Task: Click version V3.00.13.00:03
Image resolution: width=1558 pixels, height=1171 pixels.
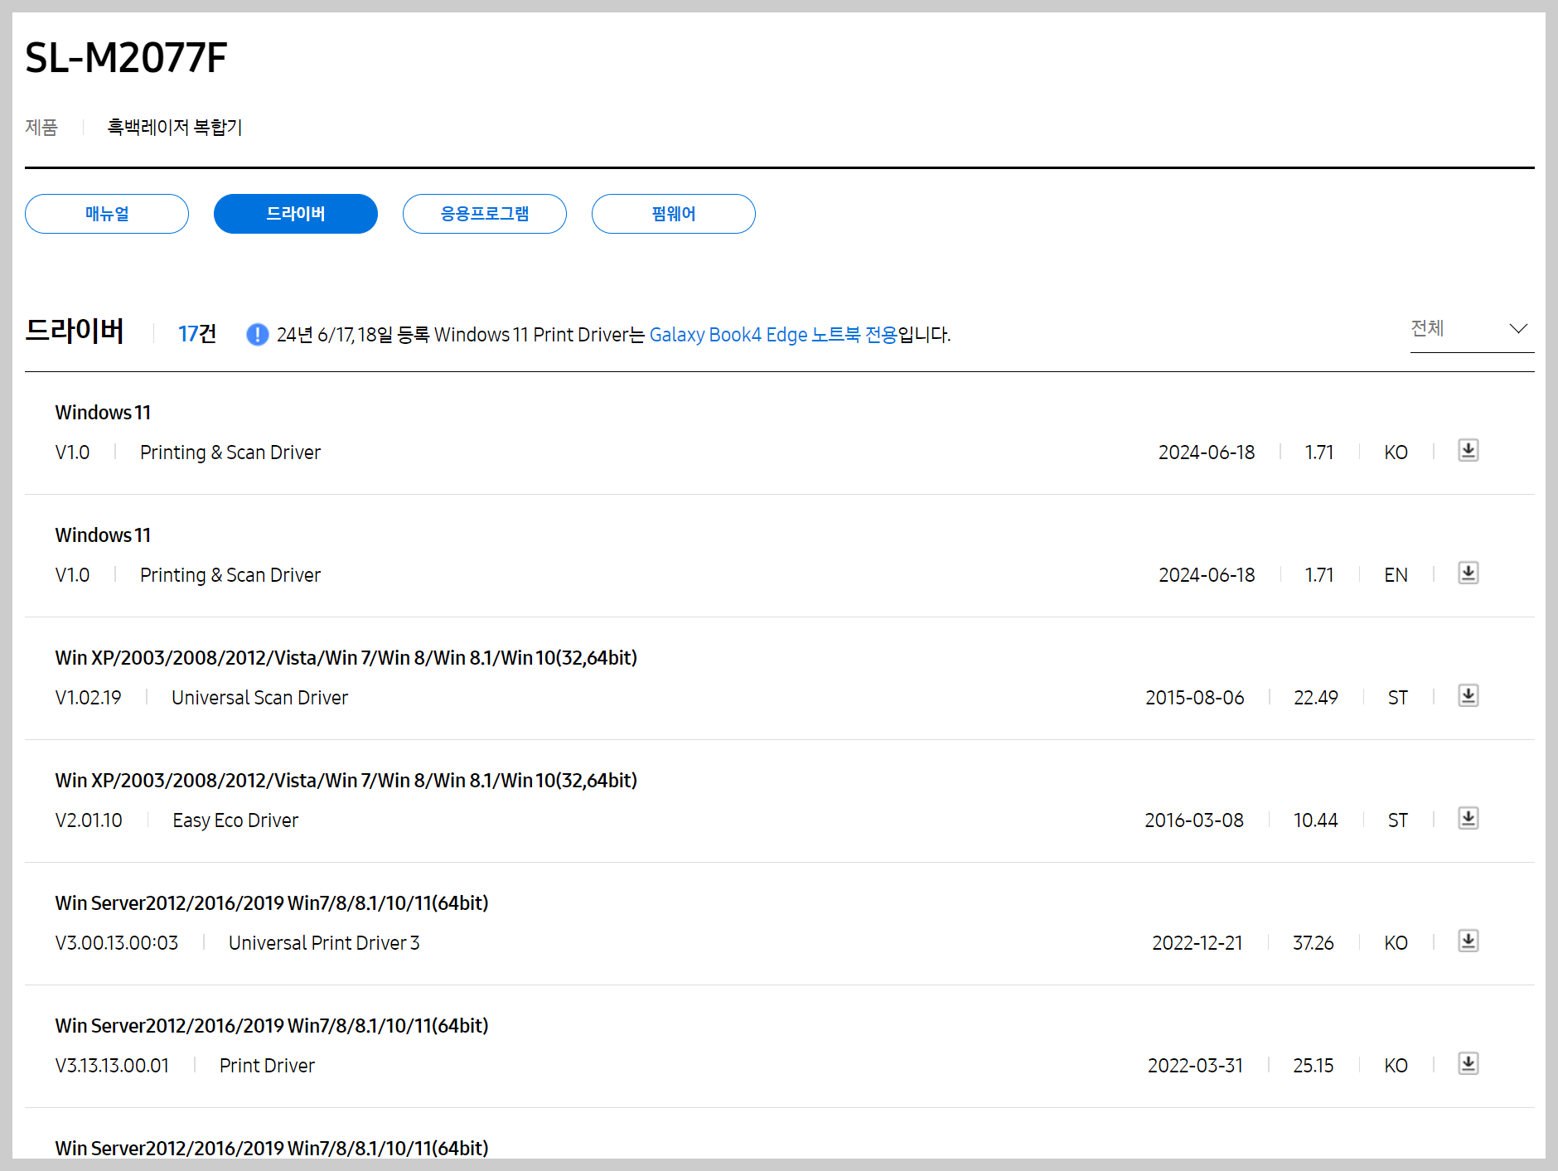Action: tap(117, 943)
